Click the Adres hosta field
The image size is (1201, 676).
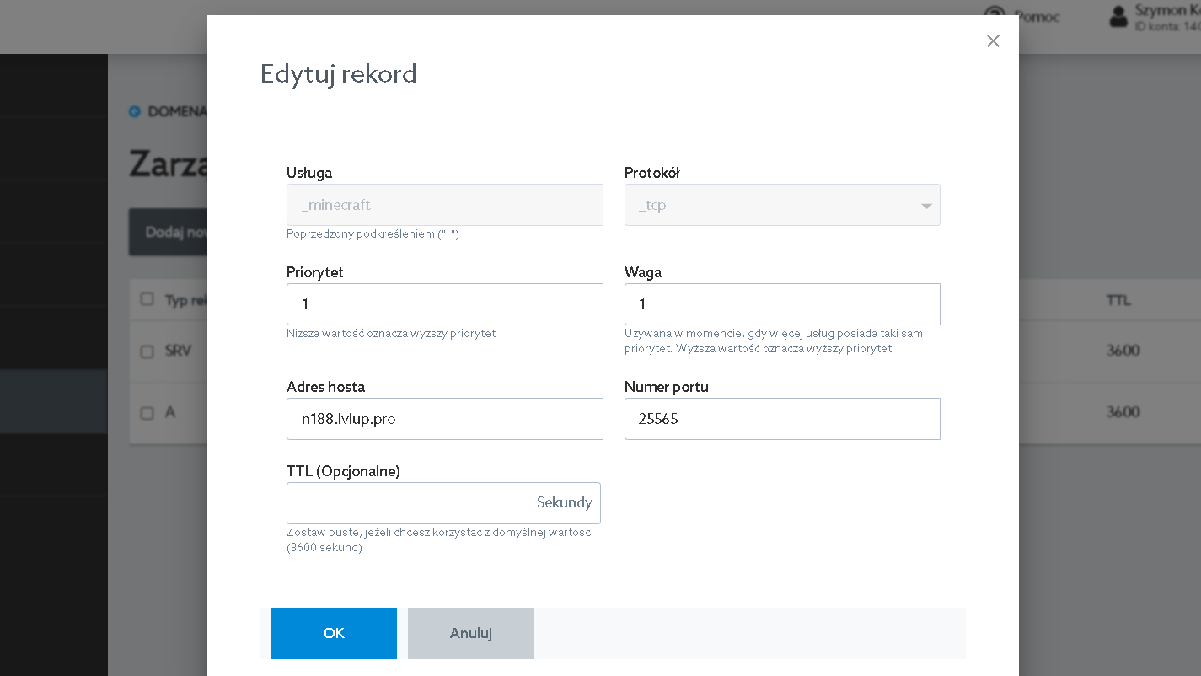(x=444, y=419)
